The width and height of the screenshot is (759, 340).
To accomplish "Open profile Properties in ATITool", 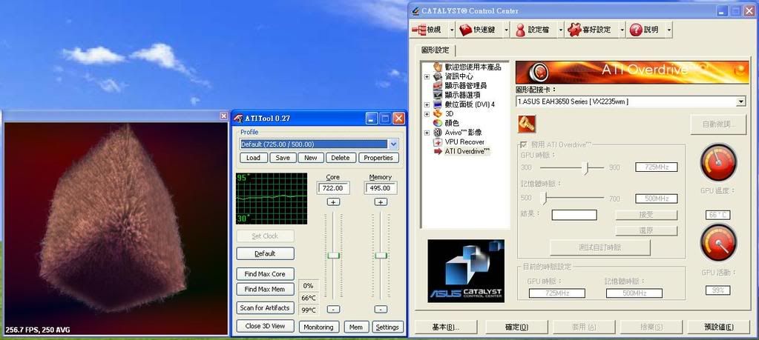I will pos(378,158).
